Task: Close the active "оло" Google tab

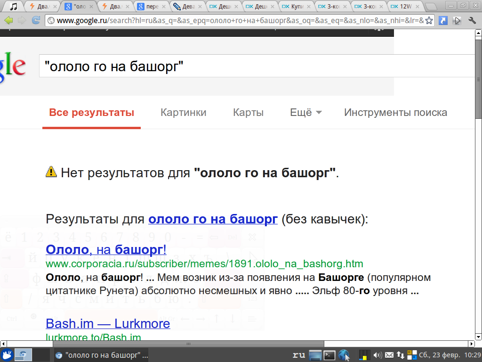Action: point(91,7)
